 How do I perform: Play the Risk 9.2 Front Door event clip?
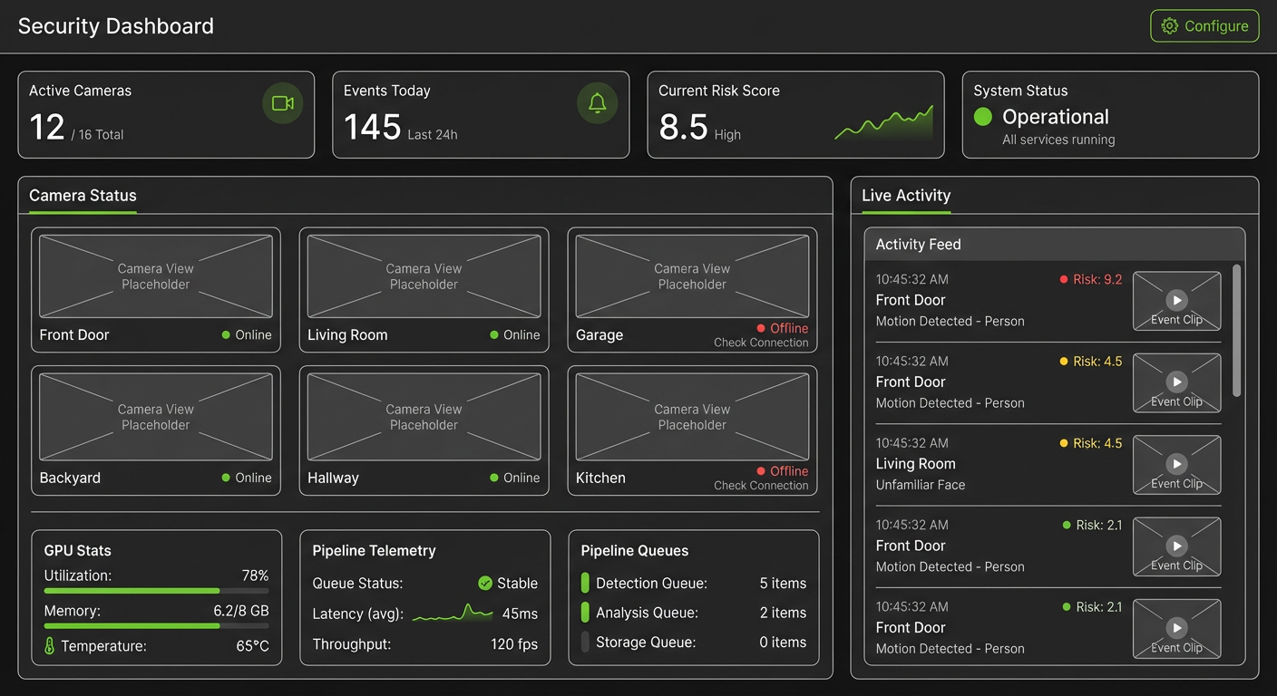coord(1176,300)
